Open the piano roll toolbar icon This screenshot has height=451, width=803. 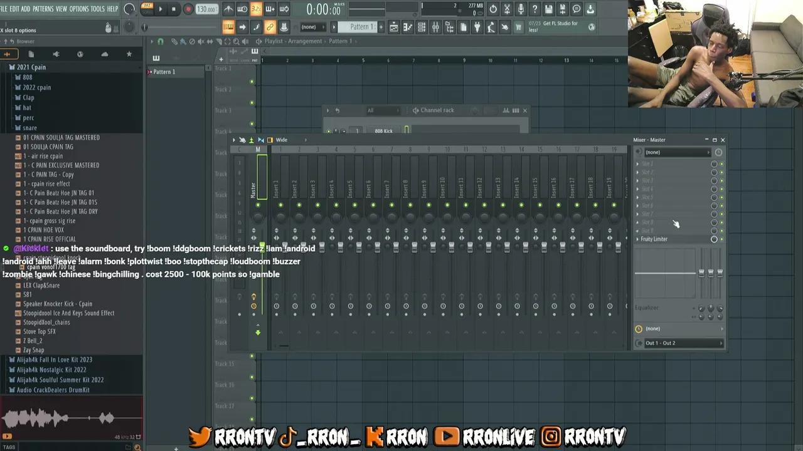408,27
